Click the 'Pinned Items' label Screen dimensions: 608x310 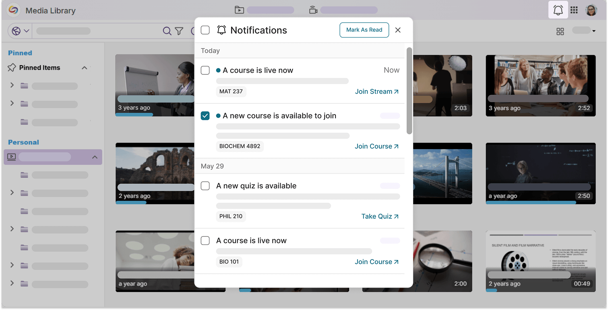coord(39,68)
